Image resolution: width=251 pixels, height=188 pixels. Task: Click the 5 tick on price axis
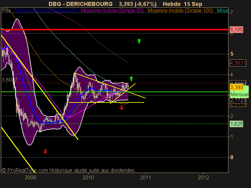pos(232,54)
